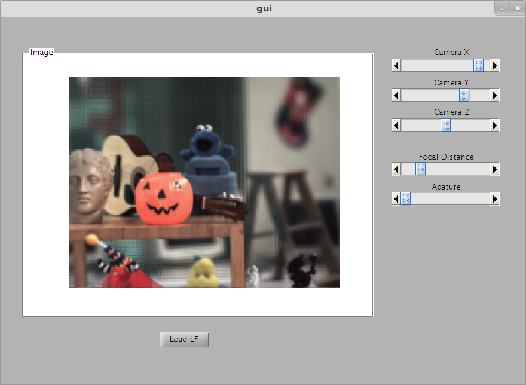Screen dimensions: 526x385
Task: Click the Camera X right arrow
Action: point(494,65)
